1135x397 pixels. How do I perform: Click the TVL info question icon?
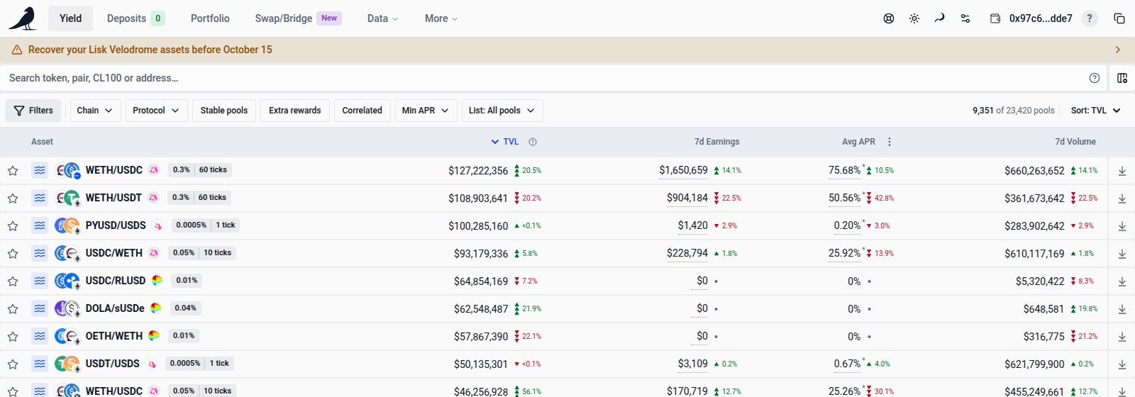pyautogui.click(x=533, y=142)
